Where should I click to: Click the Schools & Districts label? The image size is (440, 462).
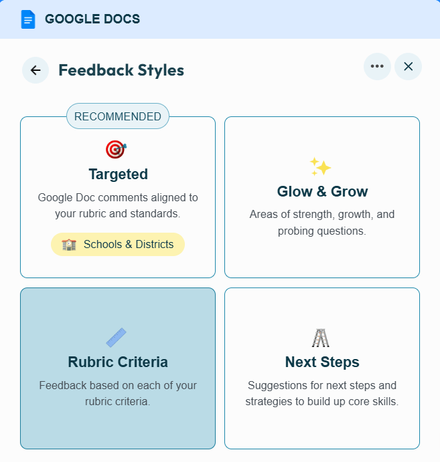click(x=129, y=245)
